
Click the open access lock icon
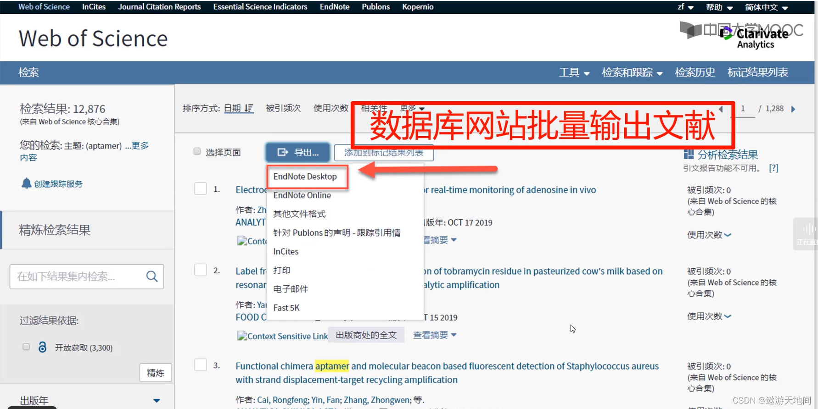pyautogui.click(x=42, y=347)
